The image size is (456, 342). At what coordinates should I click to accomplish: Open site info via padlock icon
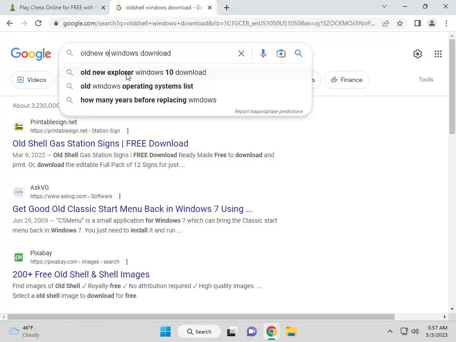tap(56, 23)
